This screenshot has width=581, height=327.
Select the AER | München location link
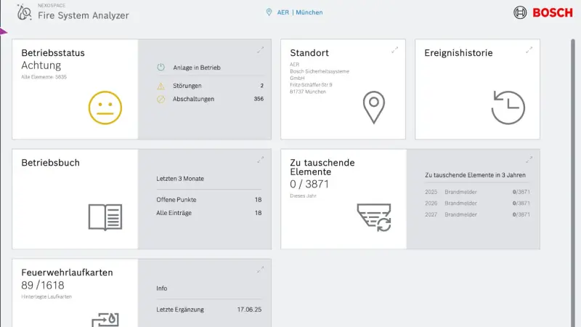pyautogui.click(x=295, y=12)
